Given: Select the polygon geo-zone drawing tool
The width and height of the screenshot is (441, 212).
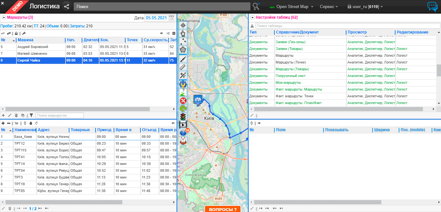Looking at the screenshot, I should coord(183,50).
